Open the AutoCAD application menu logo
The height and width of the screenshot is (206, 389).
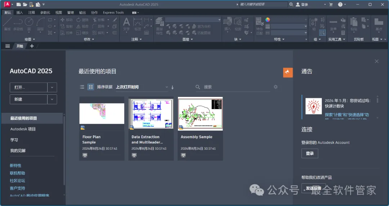7,4
